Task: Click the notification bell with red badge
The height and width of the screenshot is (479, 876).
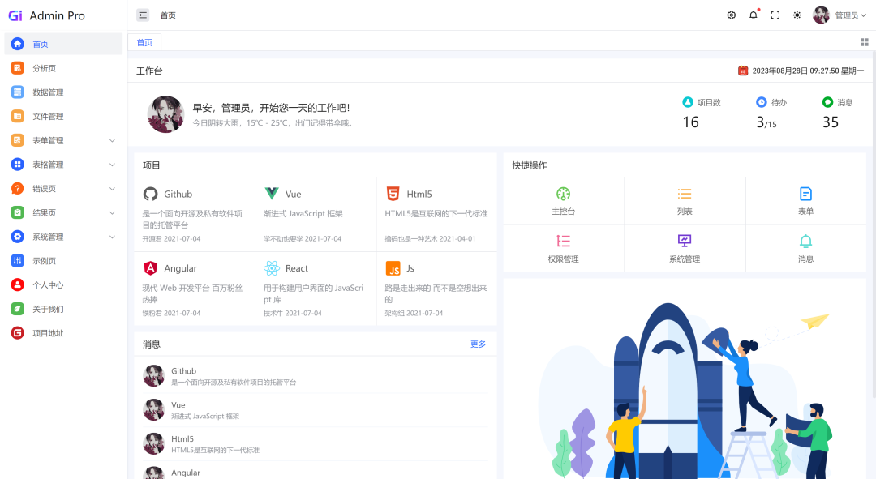Action: coord(751,15)
